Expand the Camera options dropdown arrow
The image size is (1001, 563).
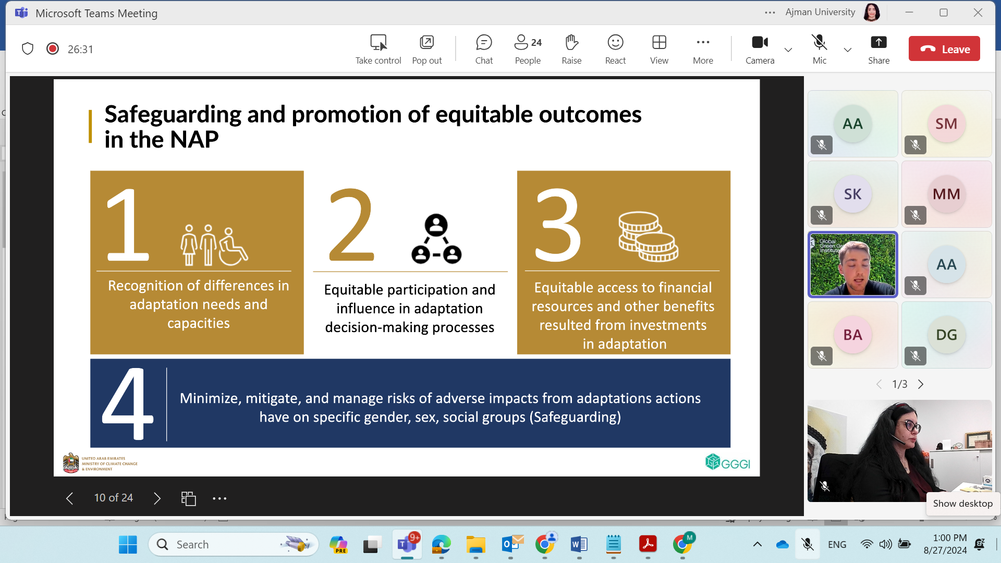pyautogui.click(x=788, y=50)
